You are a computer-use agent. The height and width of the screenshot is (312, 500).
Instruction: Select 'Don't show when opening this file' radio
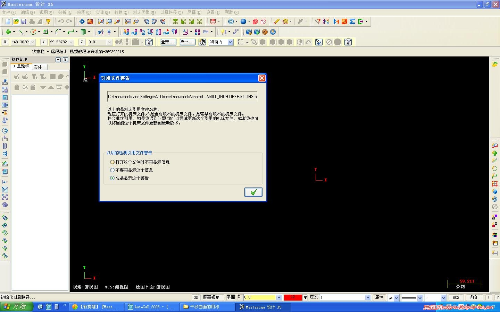[x=112, y=162]
